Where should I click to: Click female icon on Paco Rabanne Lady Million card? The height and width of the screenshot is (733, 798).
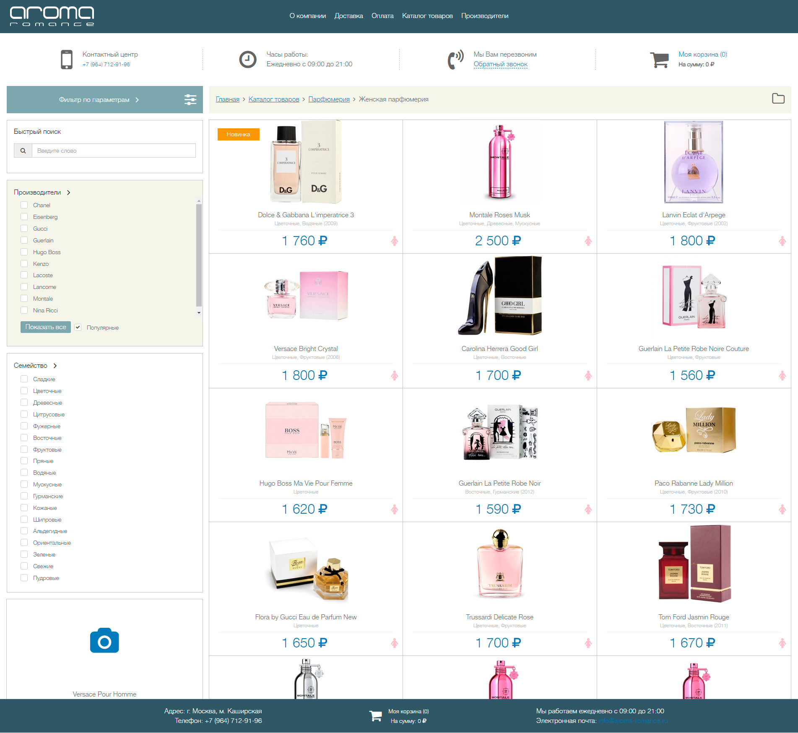click(x=782, y=509)
